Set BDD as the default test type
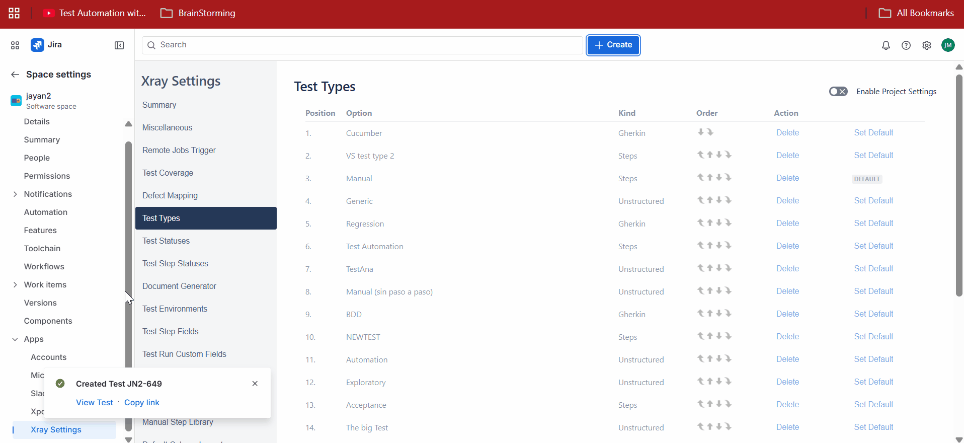The image size is (964, 443). tap(873, 314)
